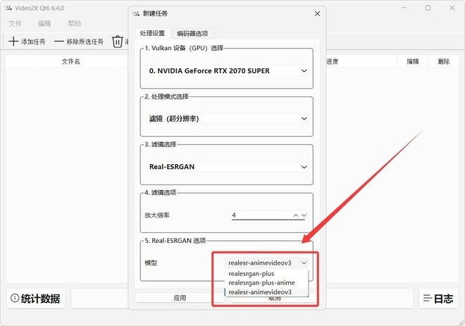Viewport: 465px width, 326px height.
Task: Click the 应用 button
Action: click(x=180, y=298)
